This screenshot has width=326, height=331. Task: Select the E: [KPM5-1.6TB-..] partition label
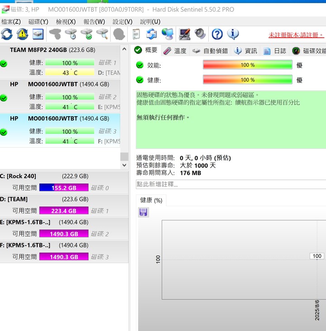(x=25, y=222)
